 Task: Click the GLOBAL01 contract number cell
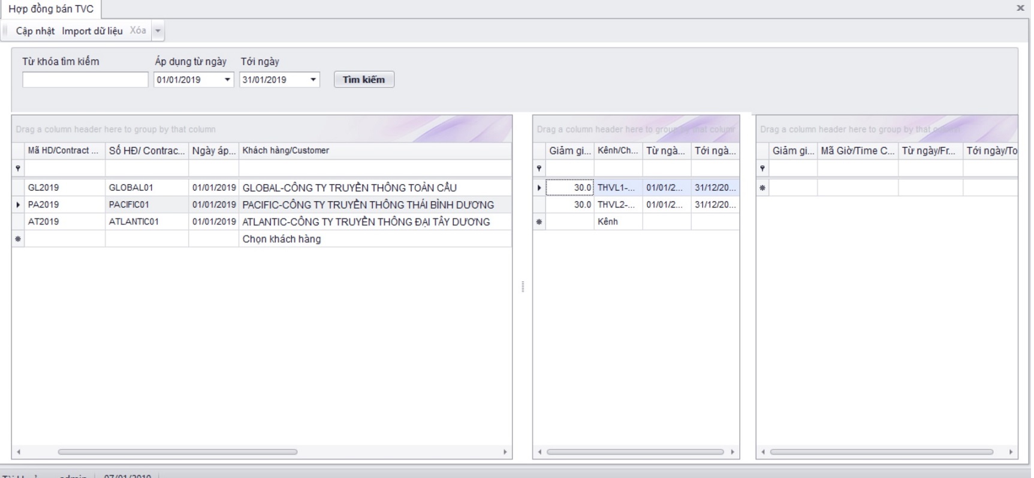pos(147,188)
